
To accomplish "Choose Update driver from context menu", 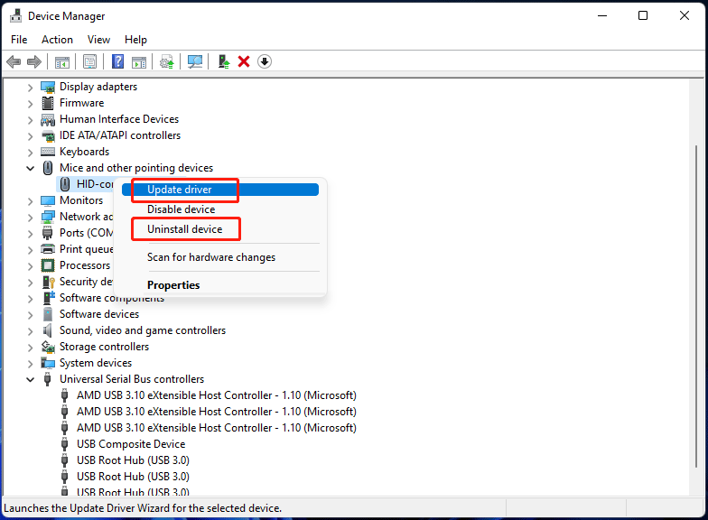I will pyautogui.click(x=220, y=190).
